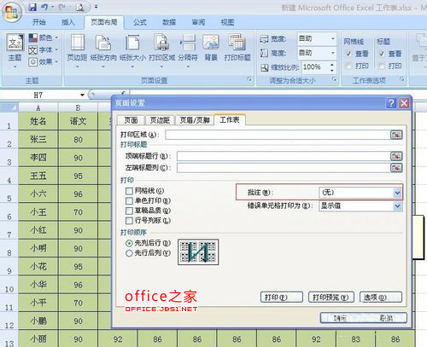
Task: Select cell A2 containing 张三
Action: [38, 140]
